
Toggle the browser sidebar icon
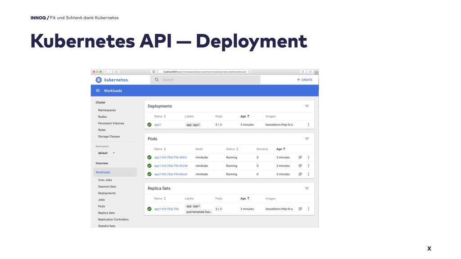pyautogui.click(x=117, y=71)
